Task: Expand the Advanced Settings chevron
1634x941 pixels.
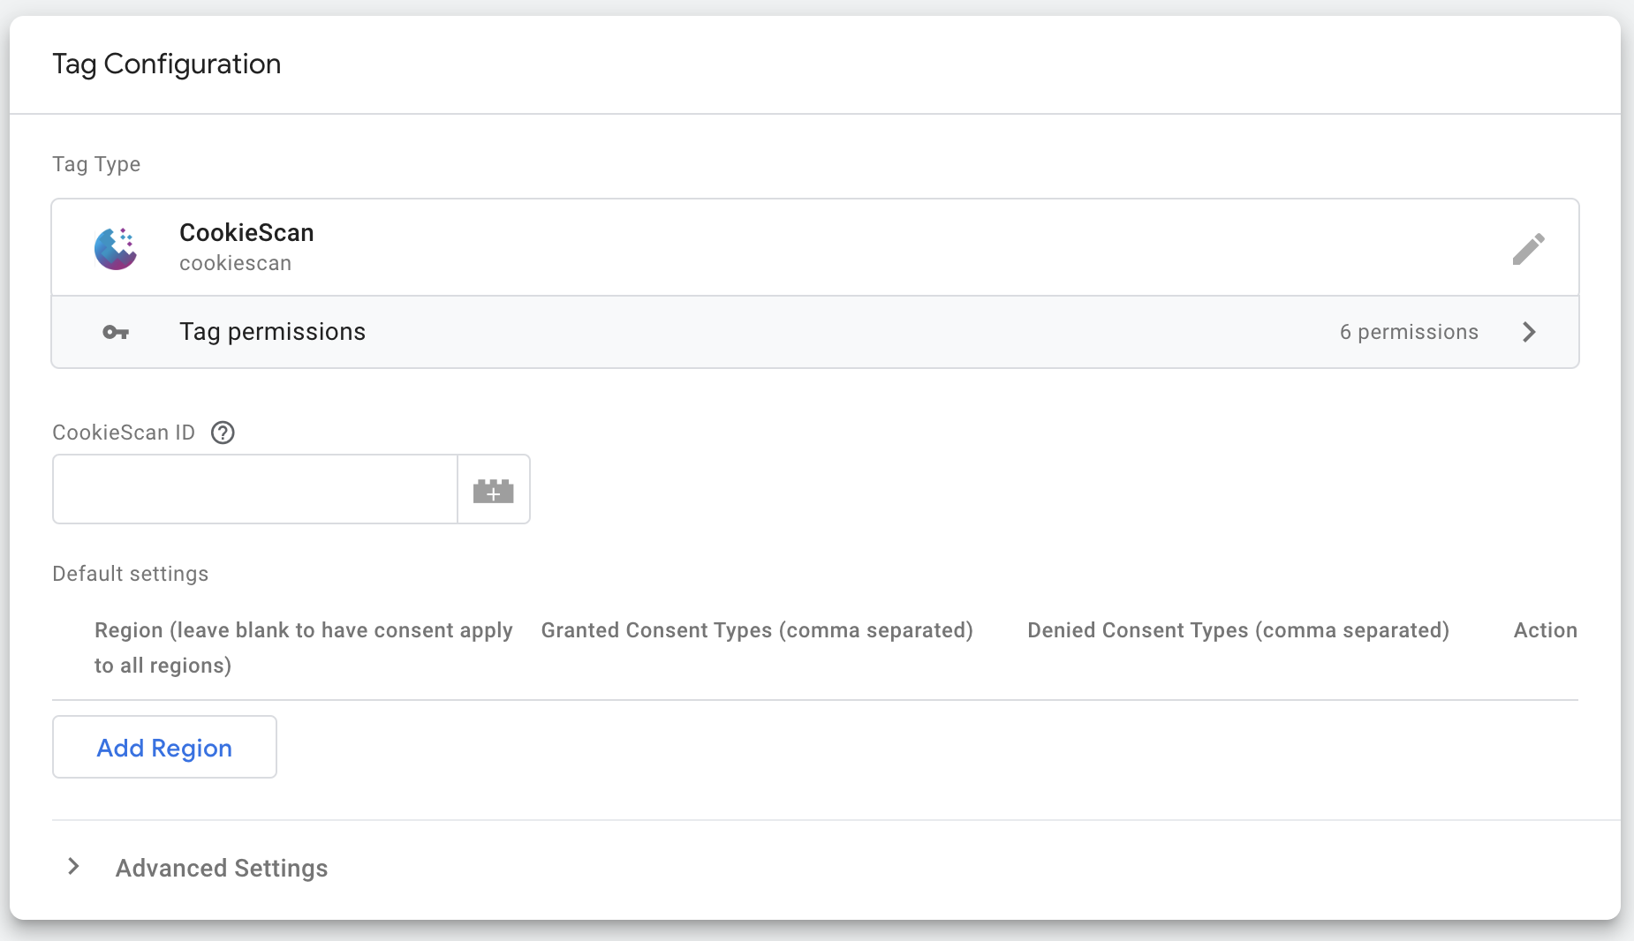Action: 74,867
